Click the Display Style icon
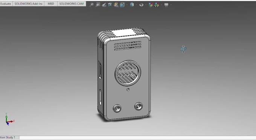 tap(132, 5)
